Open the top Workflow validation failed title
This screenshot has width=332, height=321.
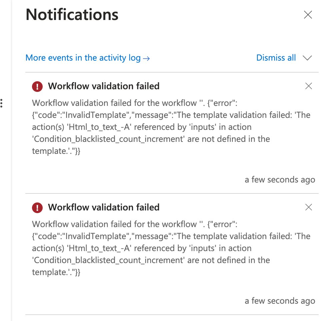[x=104, y=86]
